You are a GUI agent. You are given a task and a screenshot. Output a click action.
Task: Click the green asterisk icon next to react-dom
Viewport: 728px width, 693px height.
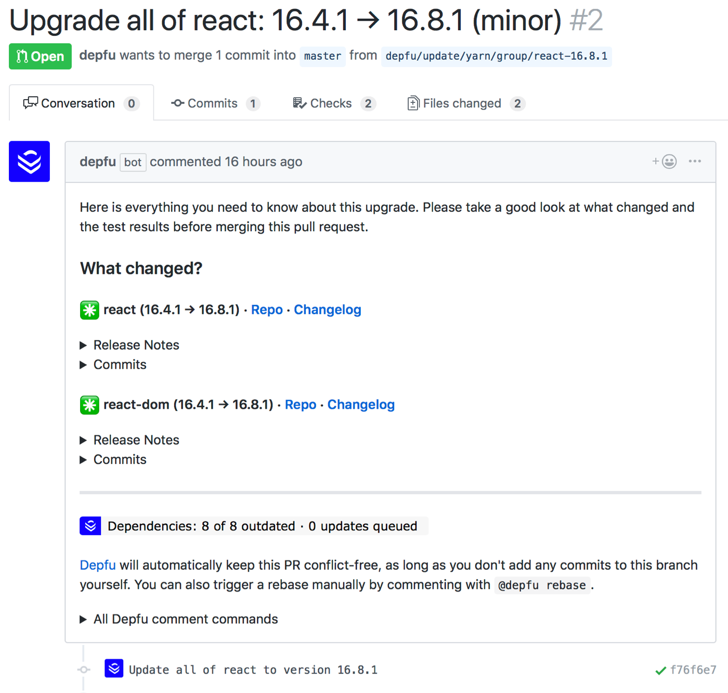[x=89, y=405]
